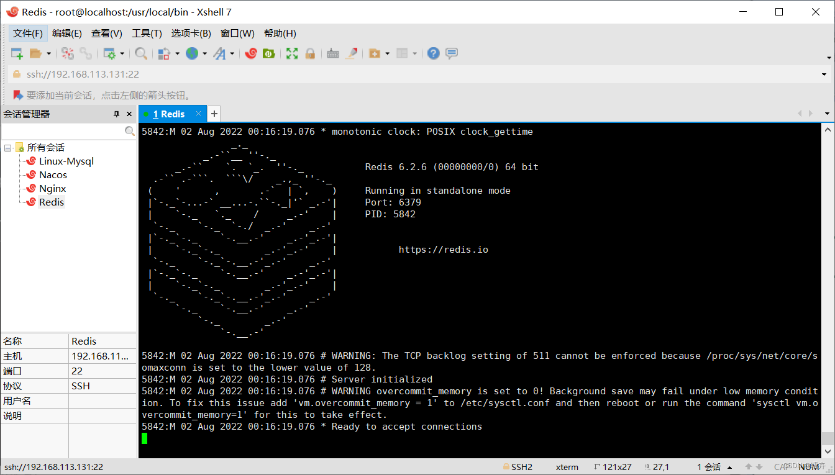Toggle full screen with the expand icon
835x475 pixels.
coord(291,53)
